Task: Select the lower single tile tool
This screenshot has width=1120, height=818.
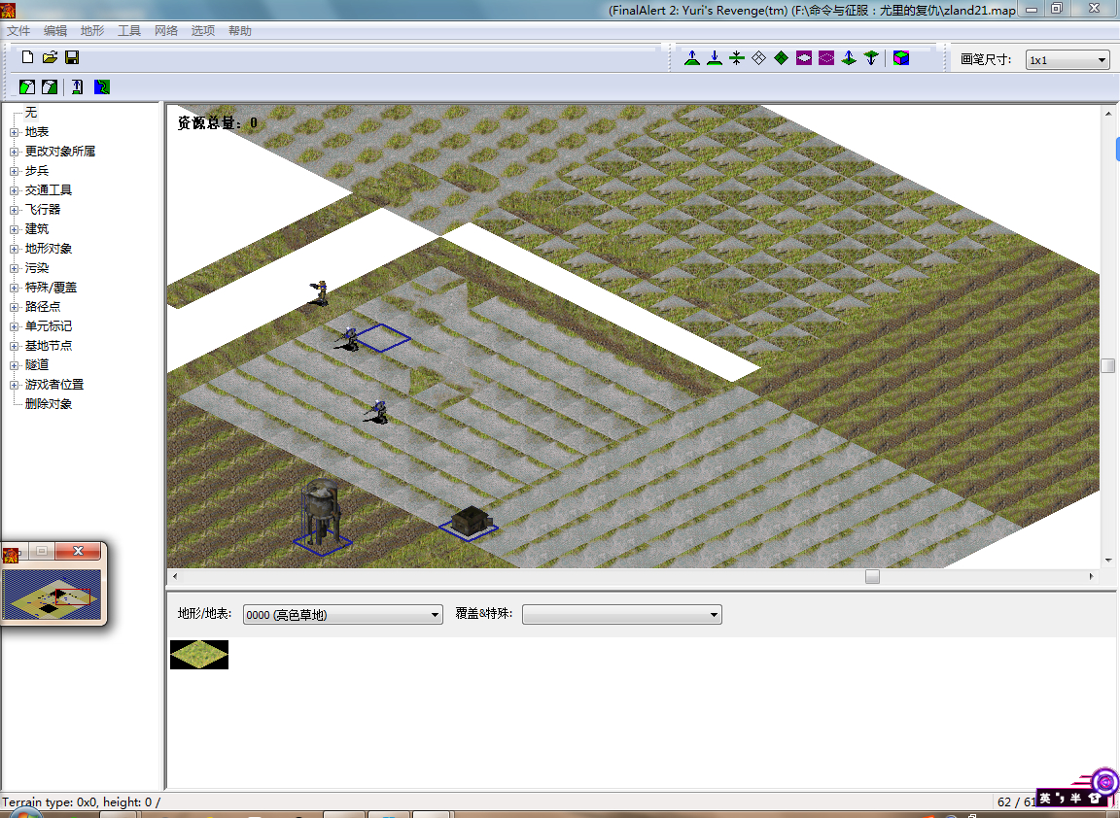Action: (871, 58)
